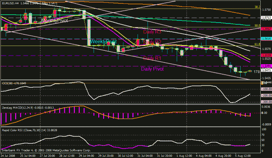Screen dimensions: 272x158
Task: Click the 29 Jul 04:00 time label
Action: 87,155
